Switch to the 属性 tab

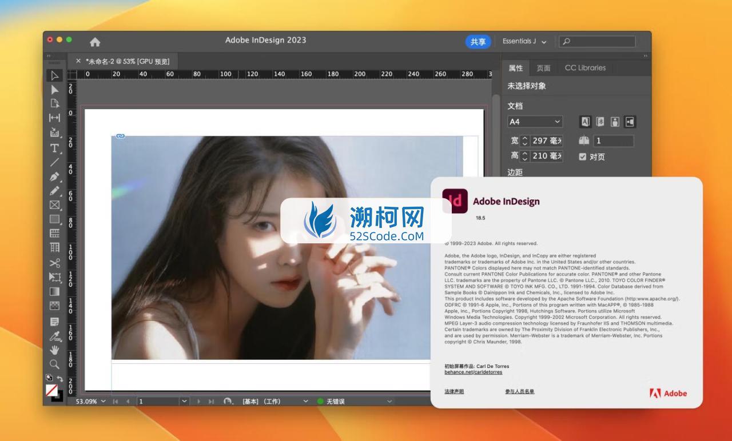coord(515,68)
